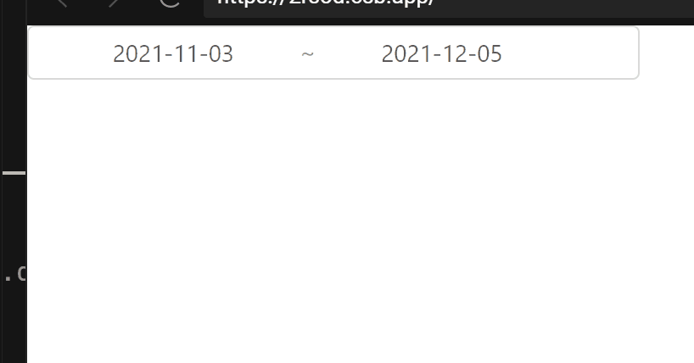Select the year "2021" in the end date
The image size is (694, 363).
tap(406, 54)
